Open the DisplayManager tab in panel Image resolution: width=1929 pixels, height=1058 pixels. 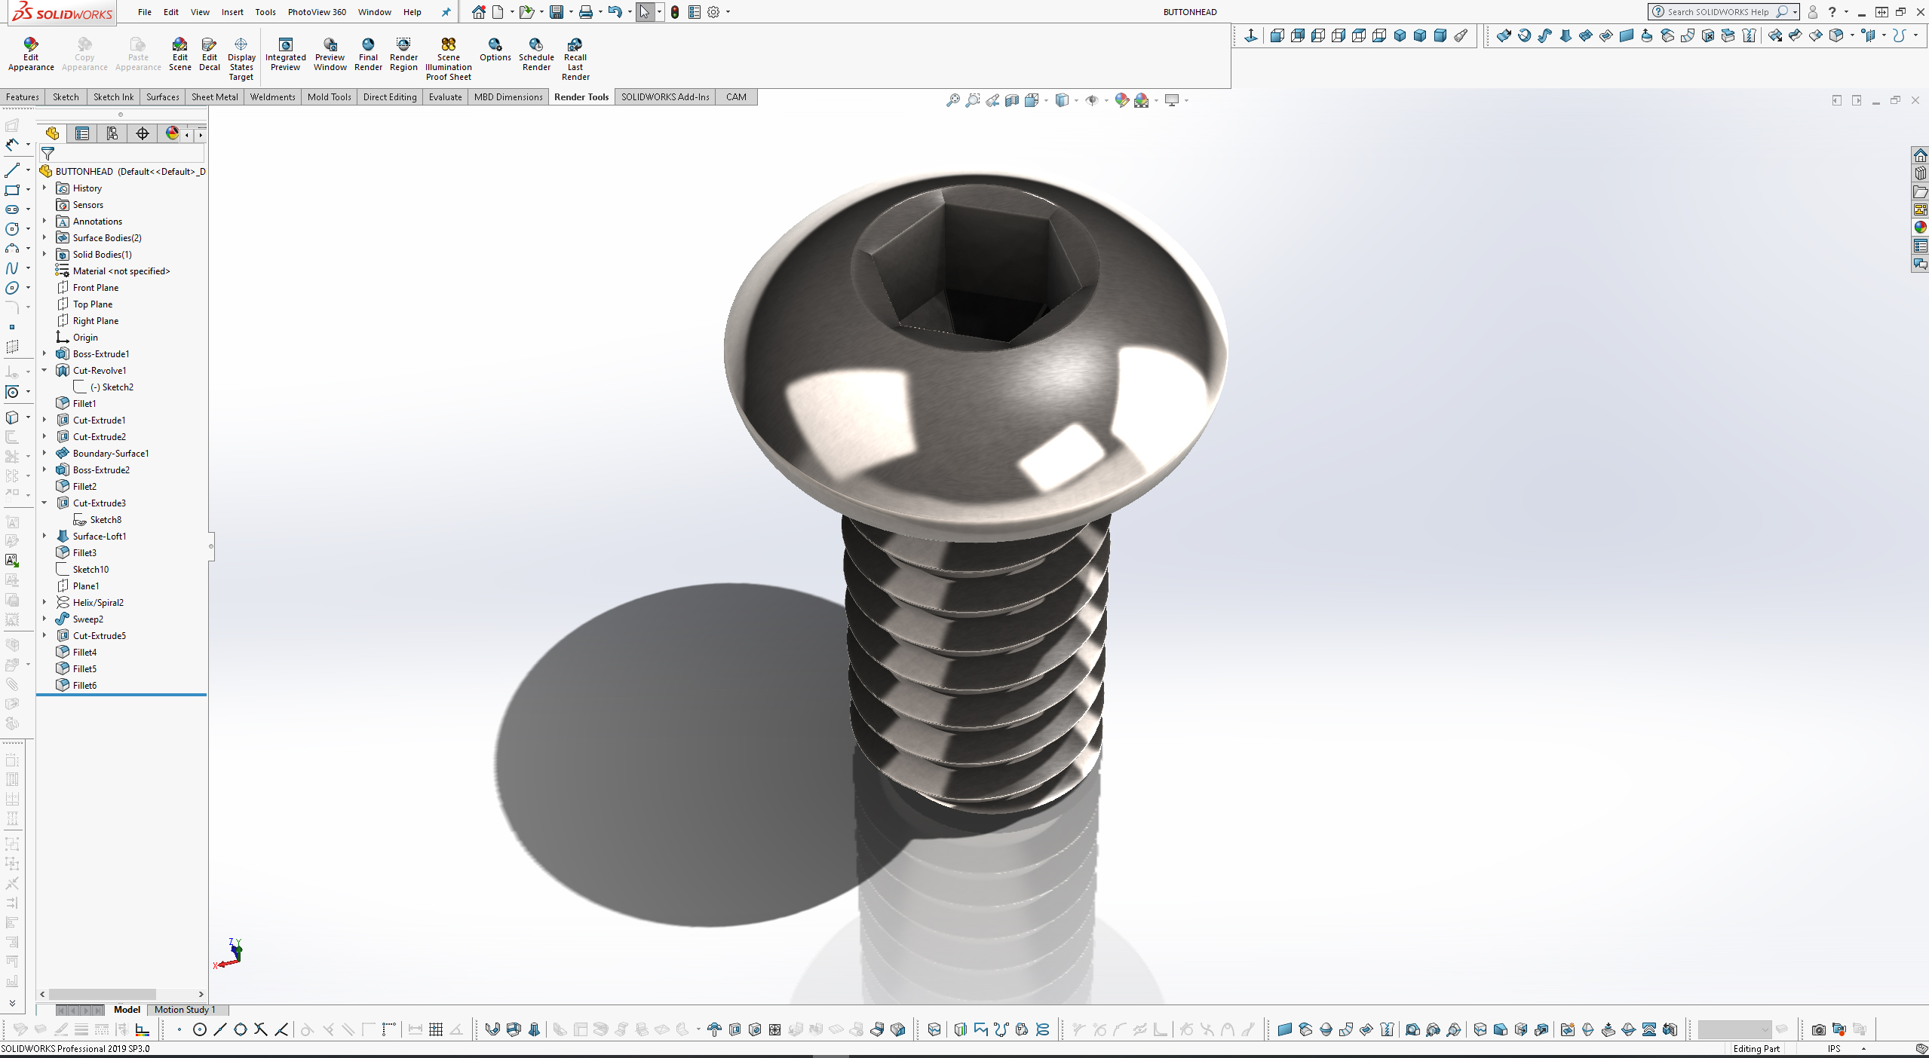tap(172, 133)
